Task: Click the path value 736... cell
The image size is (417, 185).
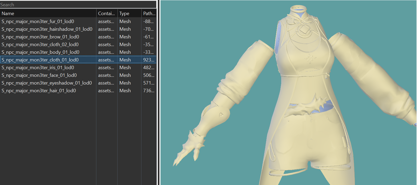Action: click(x=149, y=91)
